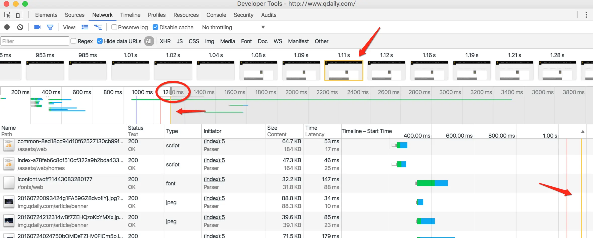593x238 pixels.
Task: View the Security tab
Action: pyautogui.click(x=243, y=15)
